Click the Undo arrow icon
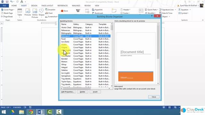 click(12, 2)
